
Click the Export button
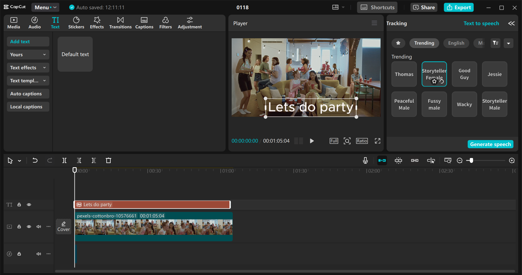(459, 7)
